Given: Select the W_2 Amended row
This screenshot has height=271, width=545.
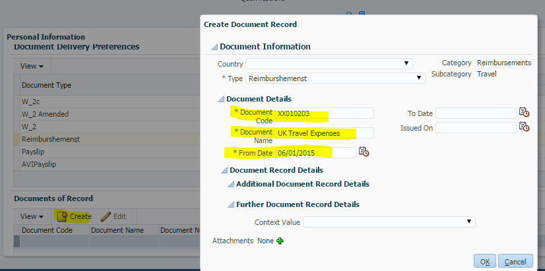Looking at the screenshot, I should pos(107,114).
